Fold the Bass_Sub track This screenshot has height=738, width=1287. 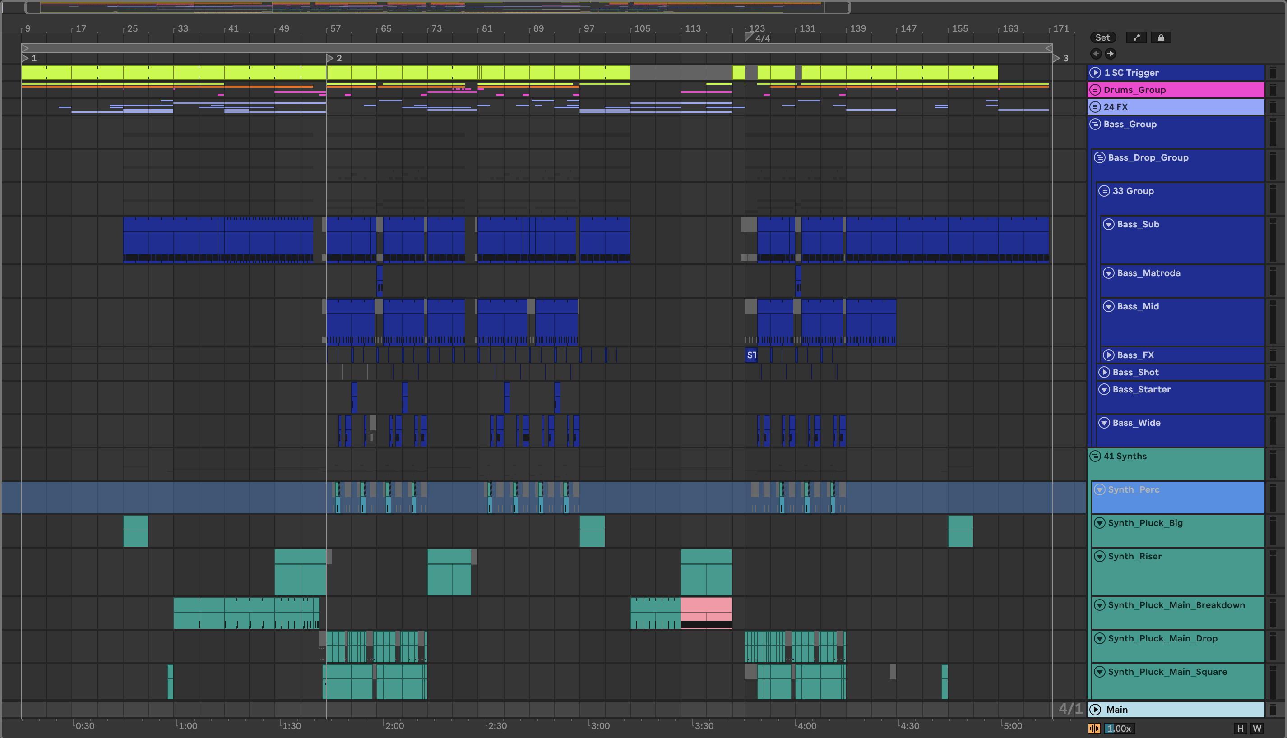(1109, 225)
